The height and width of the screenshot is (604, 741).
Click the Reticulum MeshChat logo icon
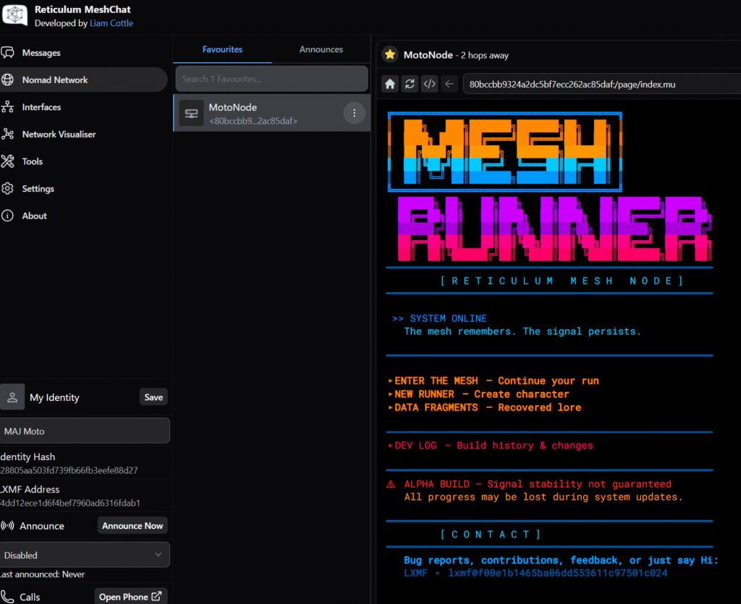pos(14,15)
